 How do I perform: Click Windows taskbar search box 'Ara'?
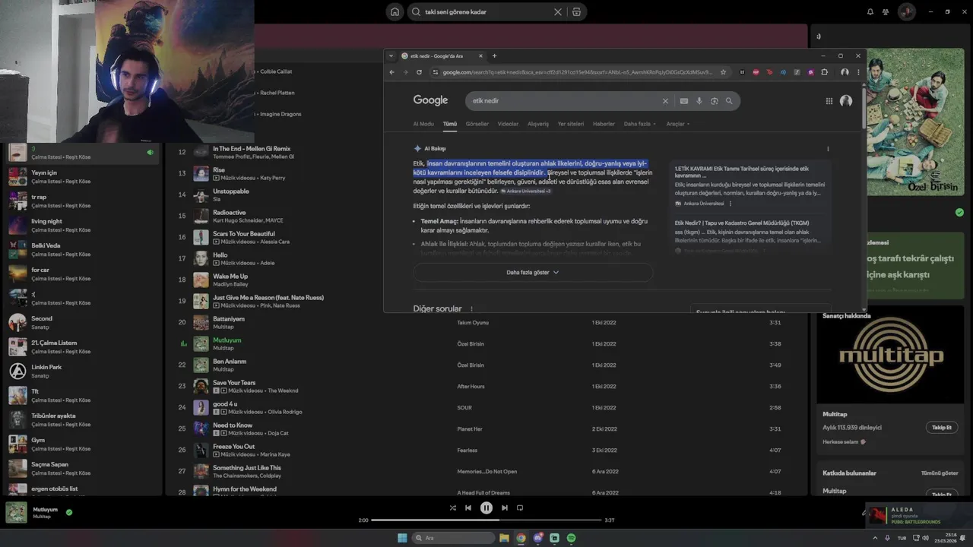point(454,538)
